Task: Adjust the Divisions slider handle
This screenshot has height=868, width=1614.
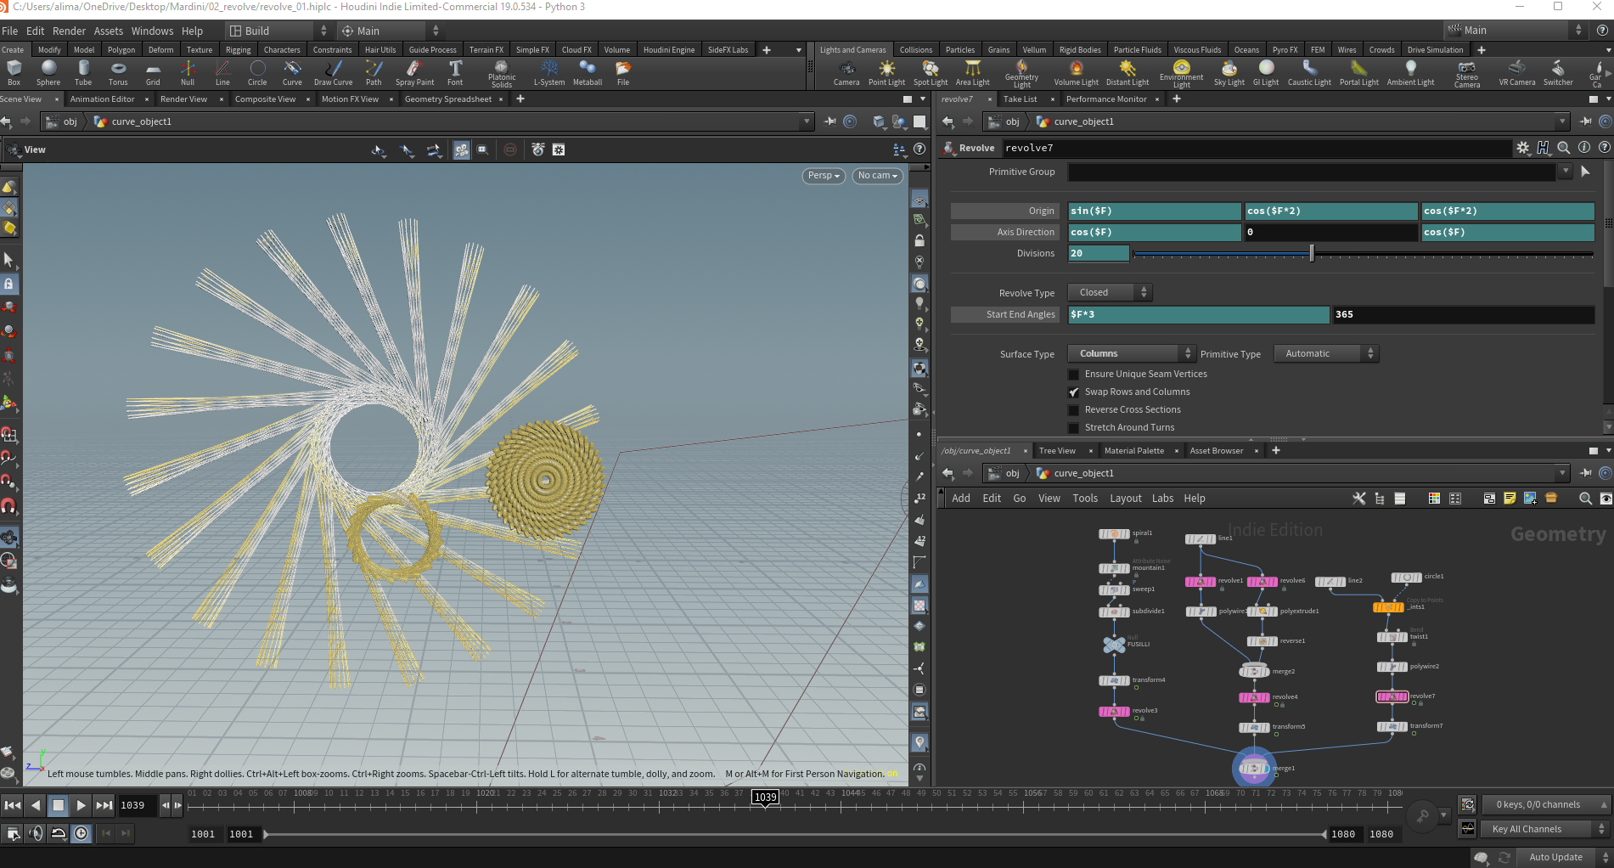Action: tap(1312, 253)
